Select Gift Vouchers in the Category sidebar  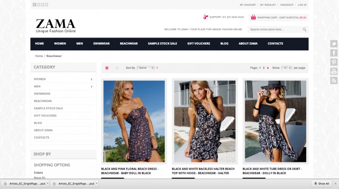click(45, 115)
